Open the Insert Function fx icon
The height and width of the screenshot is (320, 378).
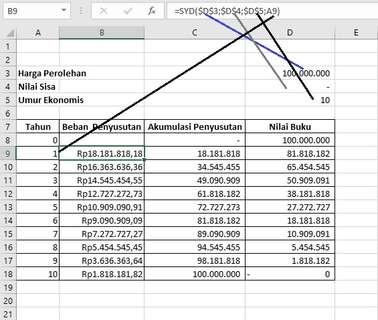pos(152,11)
